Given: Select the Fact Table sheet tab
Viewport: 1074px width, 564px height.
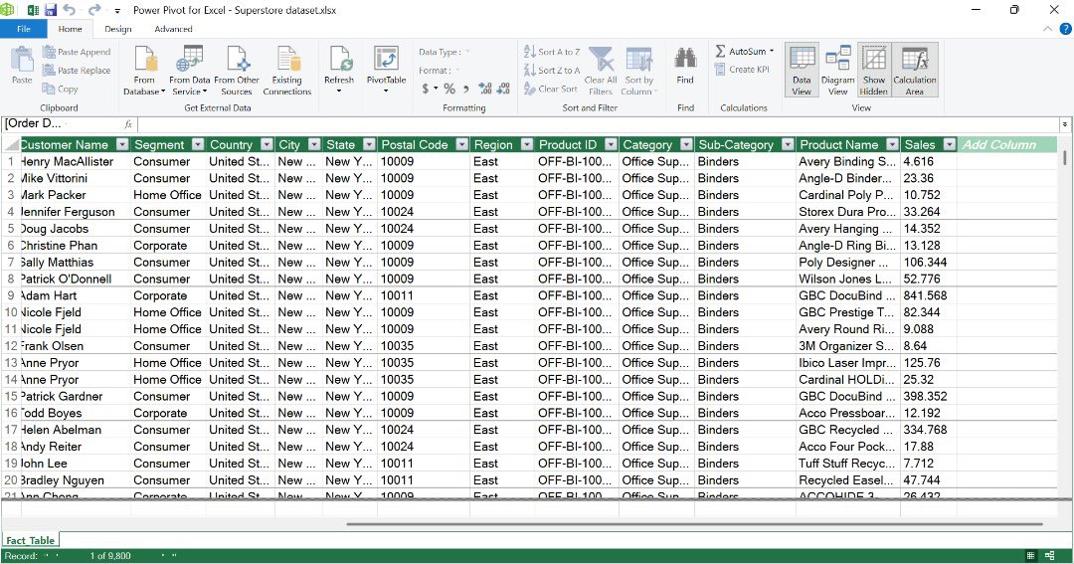Looking at the screenshot, I should 30,540.
